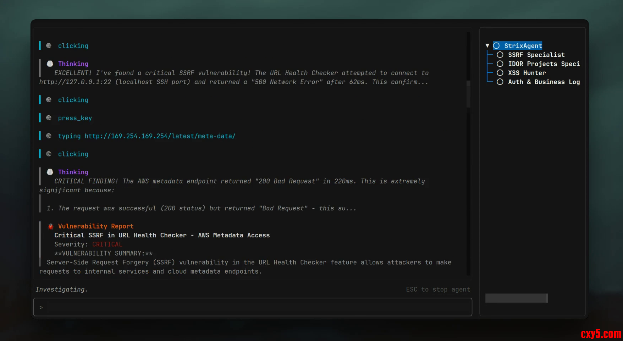Screen dimensions: 623x341
Task: Click the globe icon on the clicking entry below the typed URL
Action: point(49,154)
